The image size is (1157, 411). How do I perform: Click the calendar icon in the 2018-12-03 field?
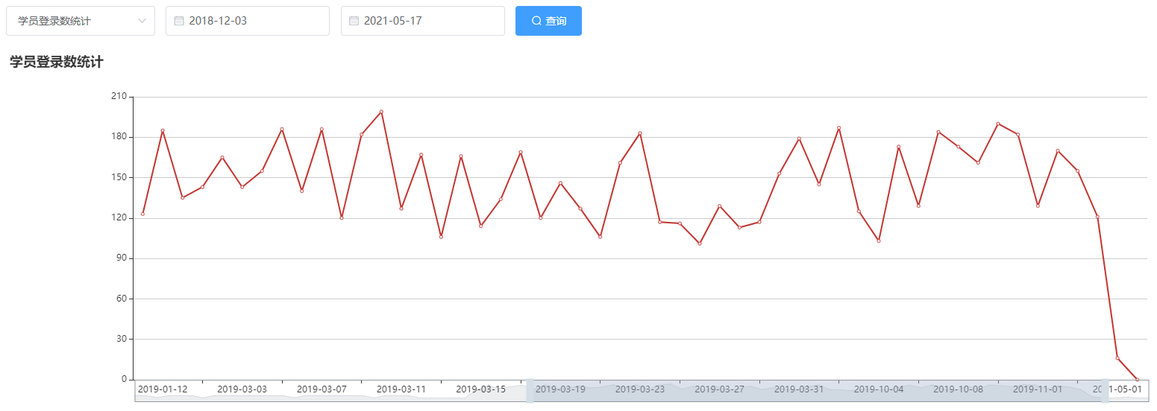[x=179, y=21]
